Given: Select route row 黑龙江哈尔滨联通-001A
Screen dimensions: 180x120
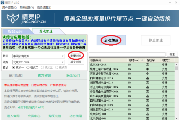Looking at the screenshot, I should coord(132,69).
